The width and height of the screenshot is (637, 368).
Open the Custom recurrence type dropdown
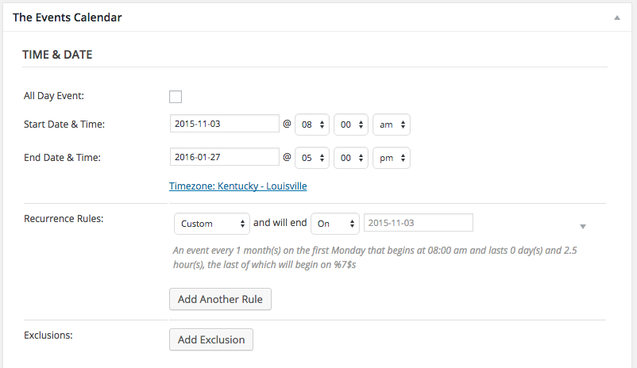coord(211,224)
